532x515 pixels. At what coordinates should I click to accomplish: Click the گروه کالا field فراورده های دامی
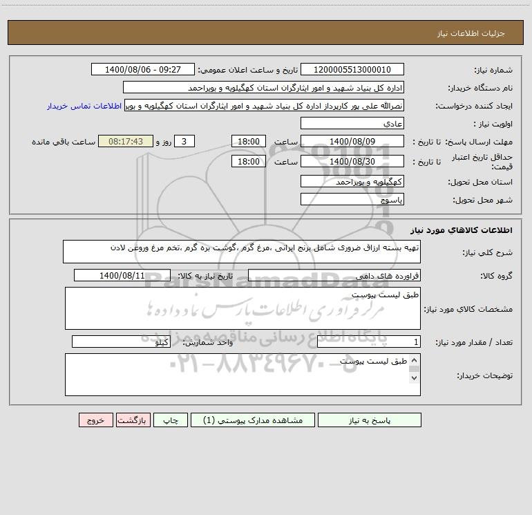tap(334, 275)
